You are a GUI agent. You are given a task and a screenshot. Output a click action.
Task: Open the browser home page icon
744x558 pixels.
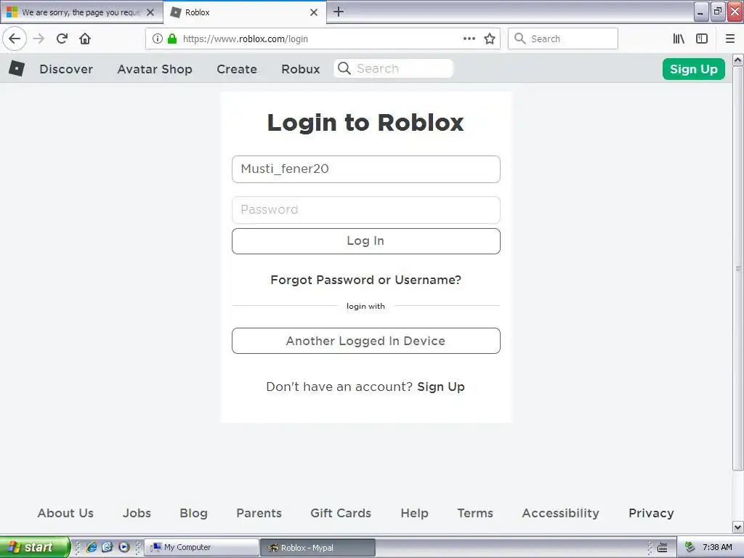[85, 39]
